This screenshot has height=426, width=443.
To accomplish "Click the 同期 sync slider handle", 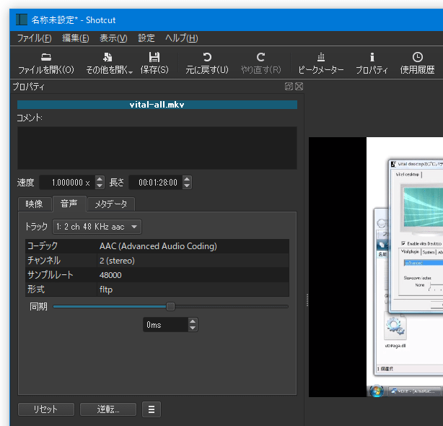I will click(x=170, y=306).
